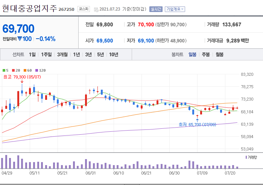The image size is (263, 185).
Task: Click the 시가 value 69,500
Action: (x=105, y=41)
